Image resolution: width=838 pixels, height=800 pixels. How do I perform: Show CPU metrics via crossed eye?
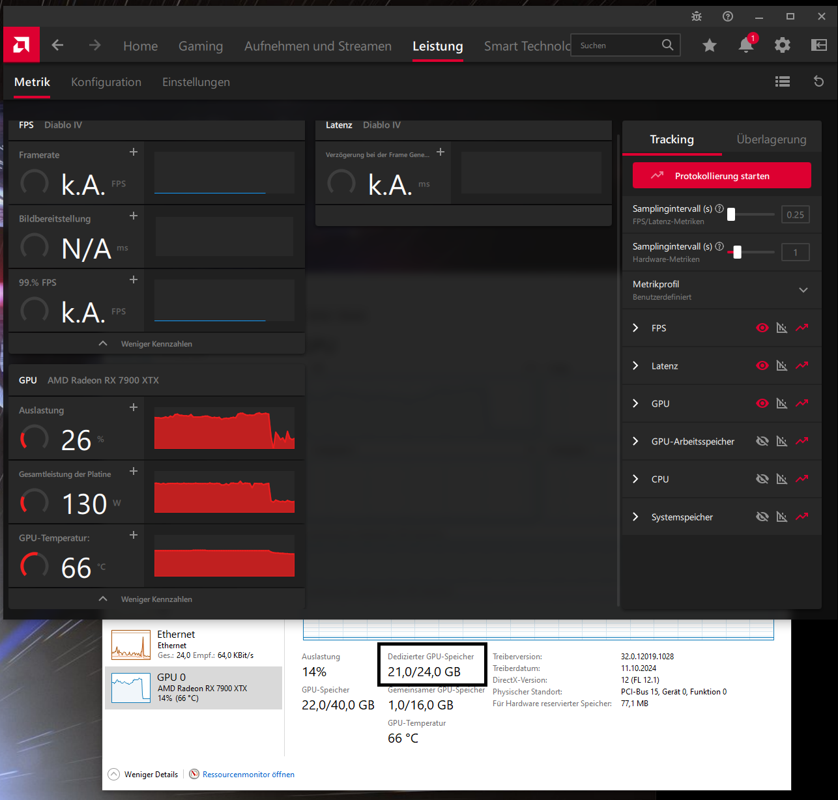pyautogui.click(x=762, y=479)
